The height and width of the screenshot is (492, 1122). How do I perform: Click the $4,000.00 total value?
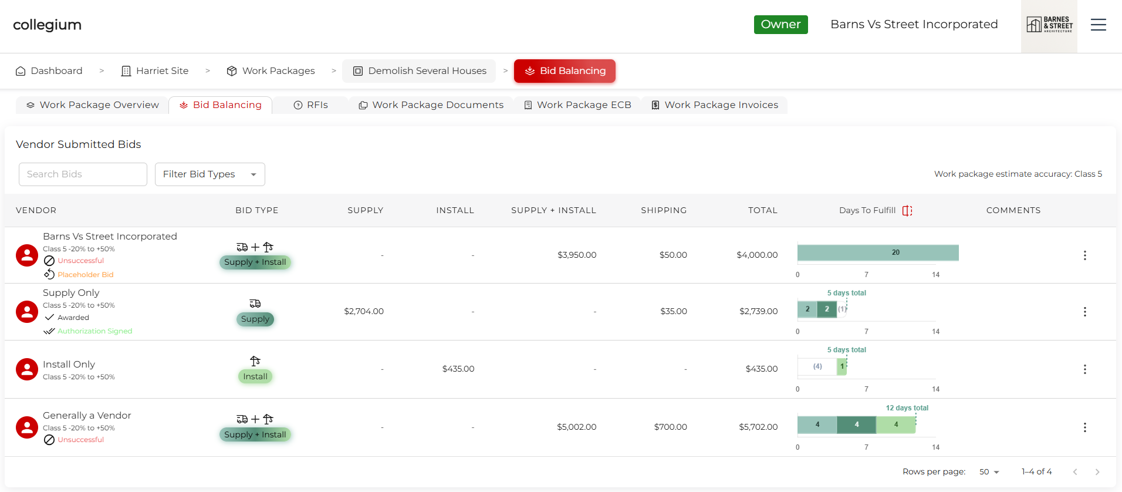[757, 255]
